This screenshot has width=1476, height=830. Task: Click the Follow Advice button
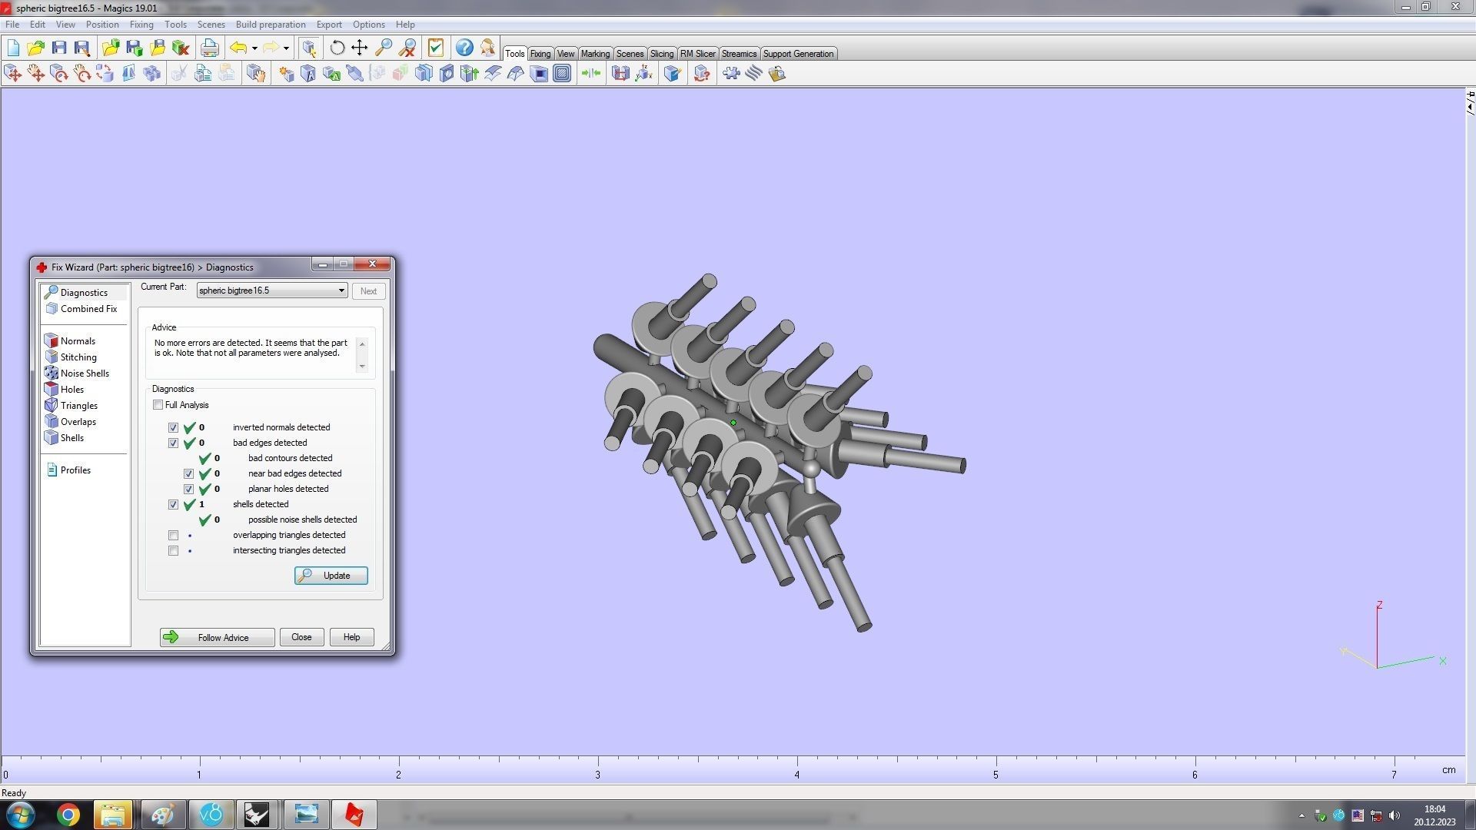tap(217, 637)
